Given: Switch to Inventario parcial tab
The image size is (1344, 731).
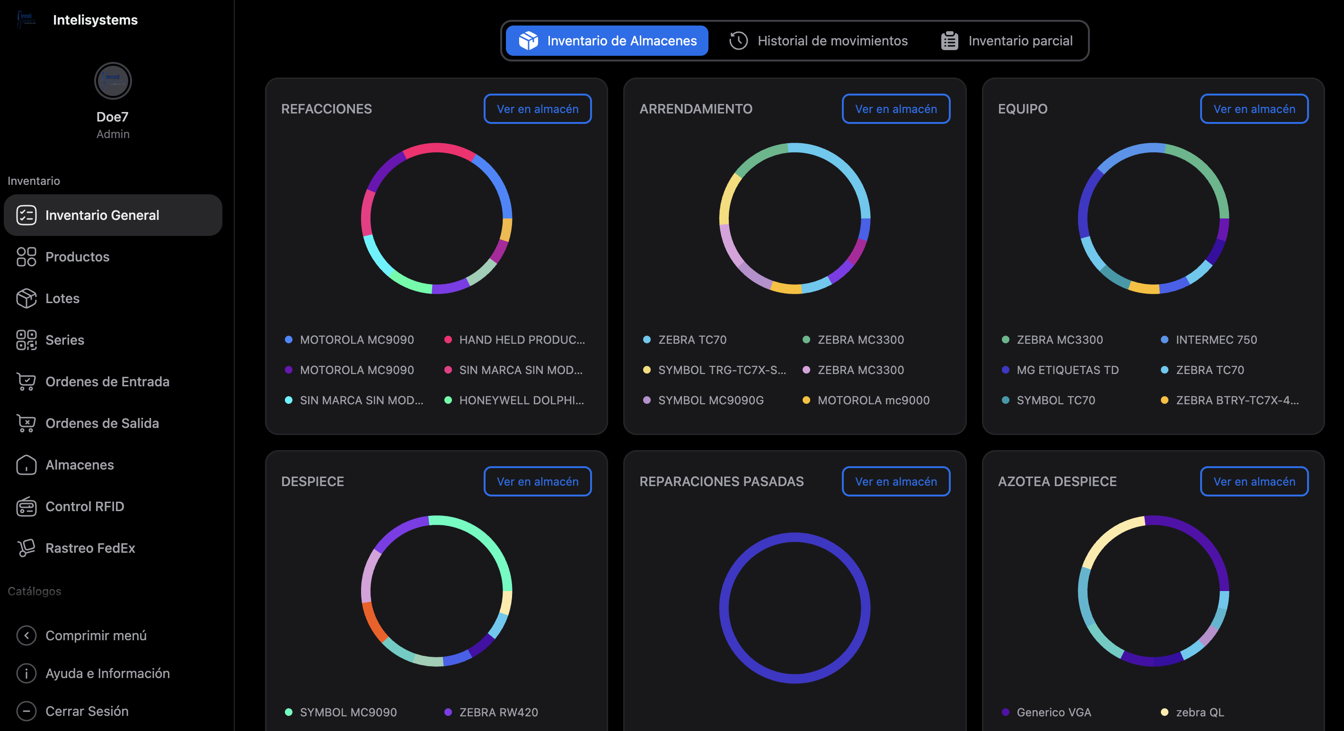Looking at the screenshot, I should tap(1007, 41).
